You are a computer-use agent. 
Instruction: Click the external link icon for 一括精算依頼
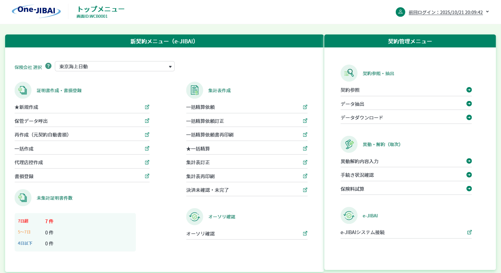305,107
